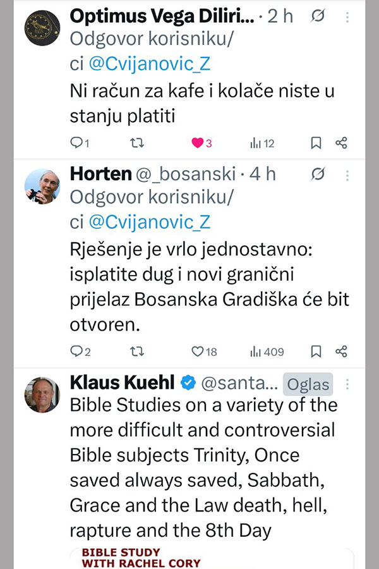The height and width of the screenshot is (569, 379).
Task: Reply to Optimus Vega's tweet
Action: click(76, 144)
